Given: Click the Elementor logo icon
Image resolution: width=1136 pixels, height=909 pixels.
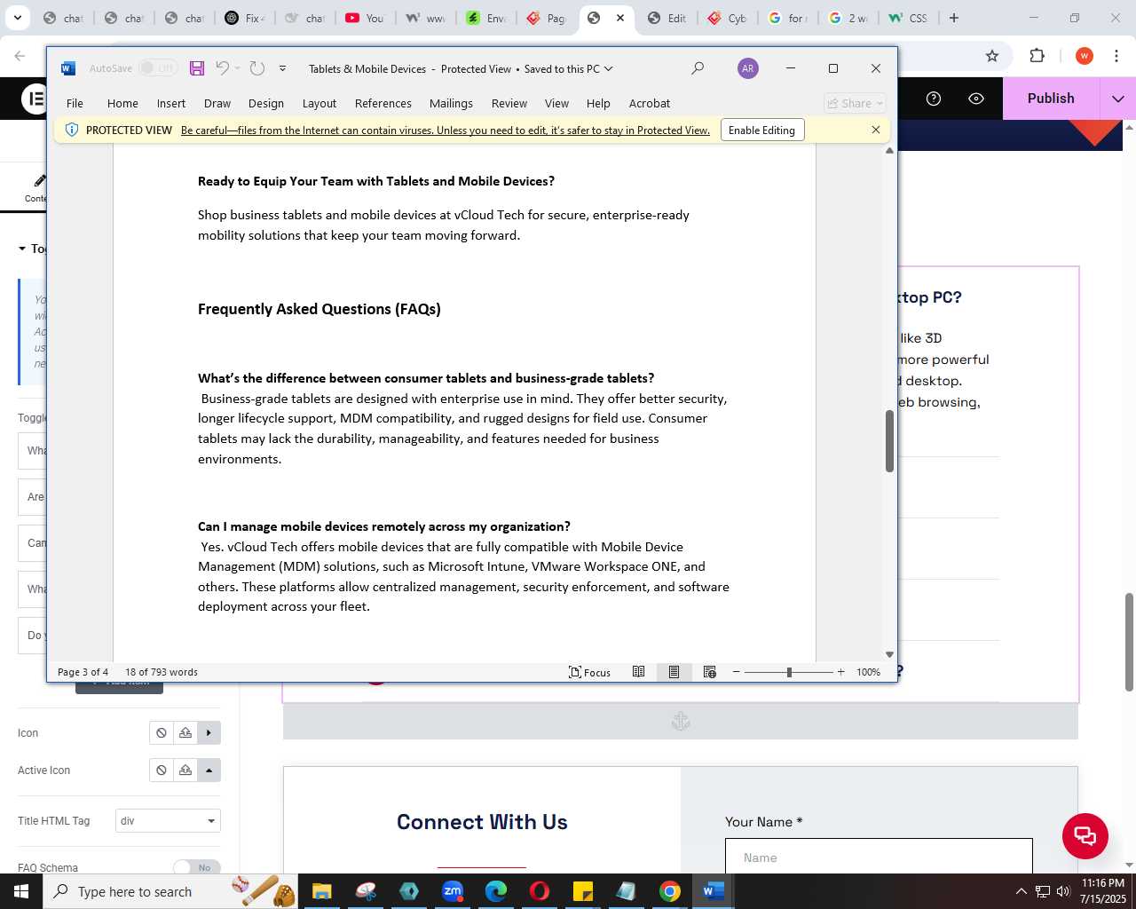Looking at the screenshot, I should point(34,99).
